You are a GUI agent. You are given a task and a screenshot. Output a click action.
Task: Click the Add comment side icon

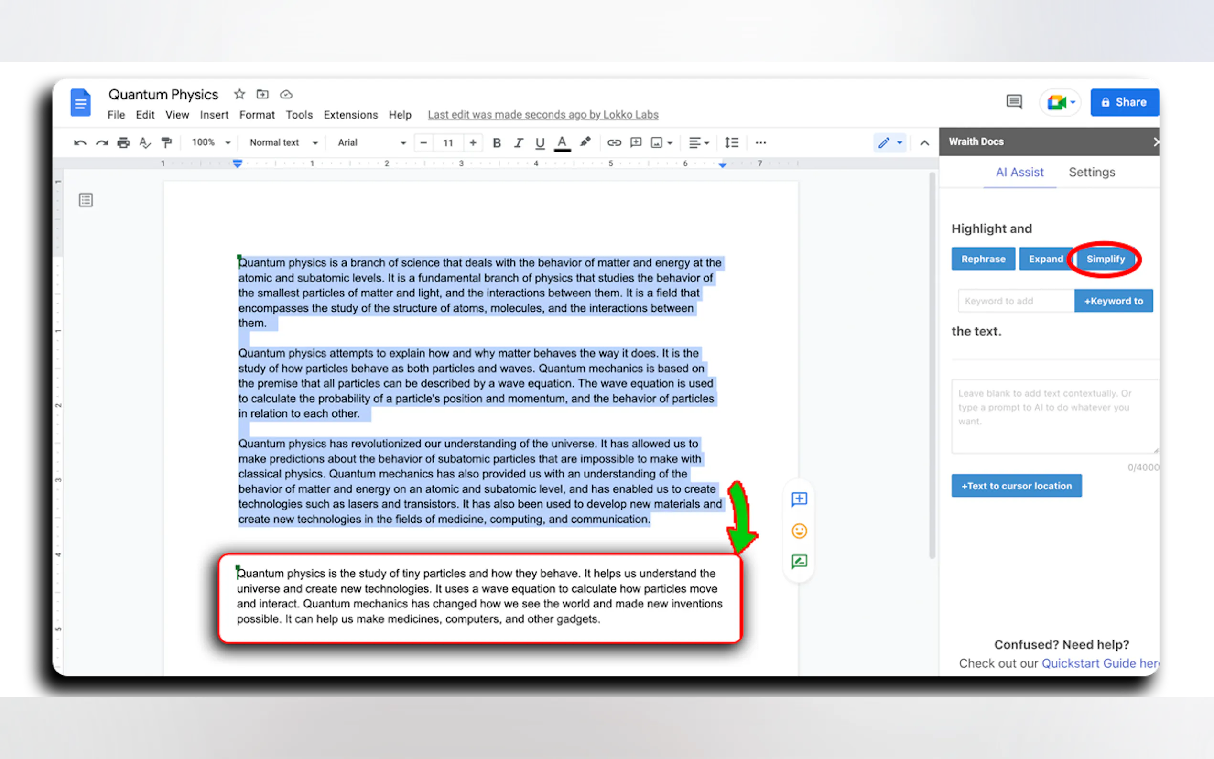point(799,499)
